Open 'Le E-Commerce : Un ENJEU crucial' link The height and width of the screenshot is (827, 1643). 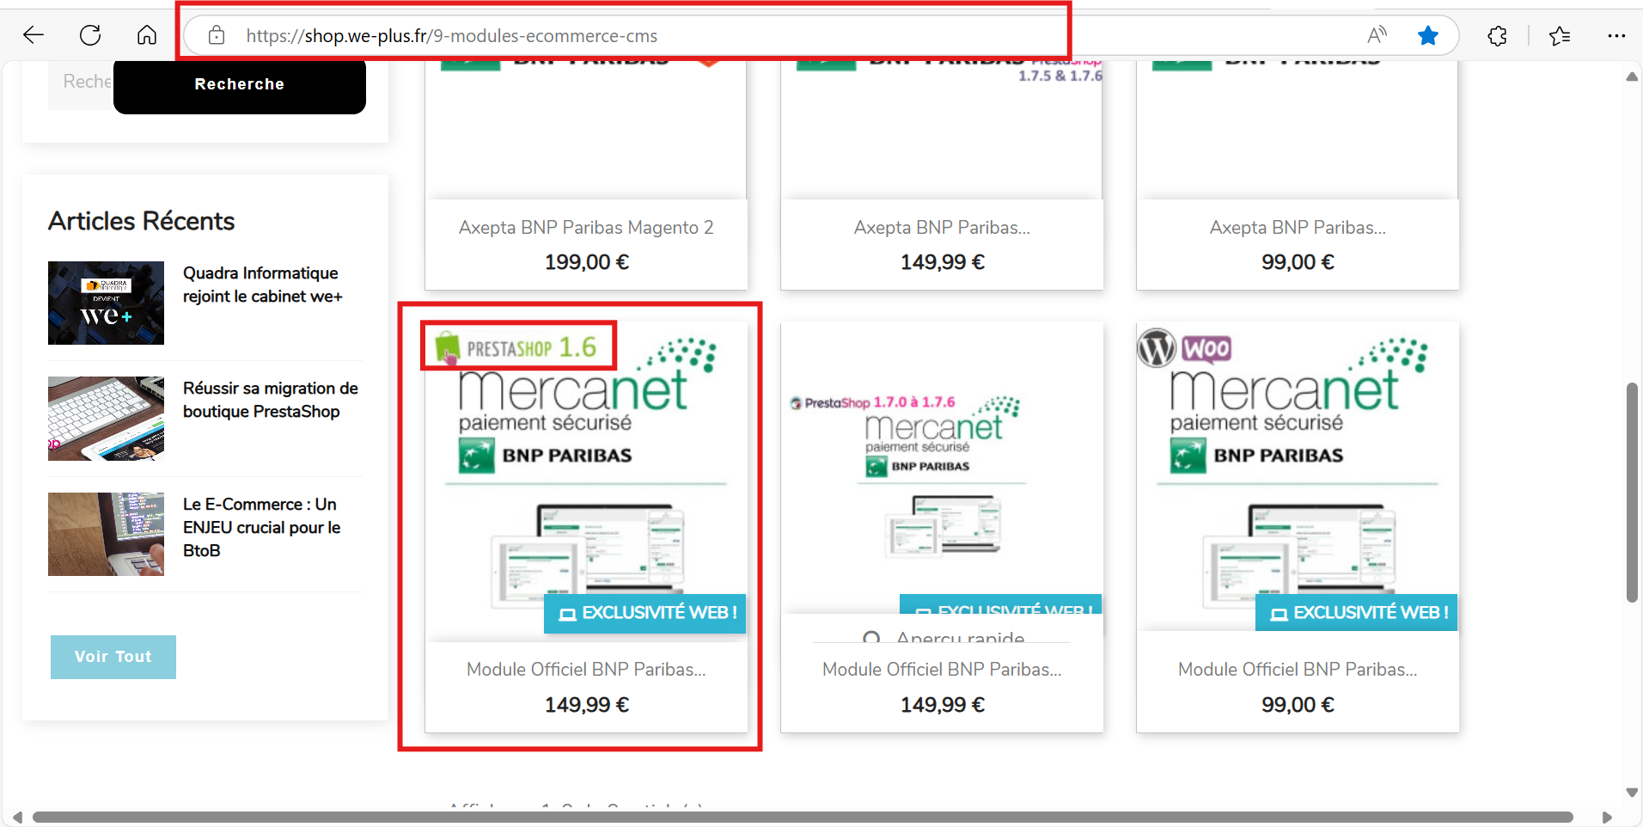coord(262,527)
